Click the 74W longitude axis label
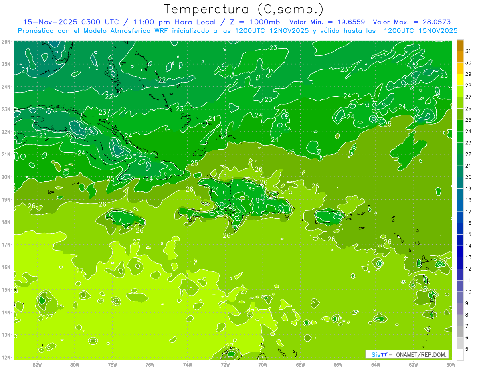The width and height of the screenshot is (479, 370). pyautogui.click(x=188, y=364)
